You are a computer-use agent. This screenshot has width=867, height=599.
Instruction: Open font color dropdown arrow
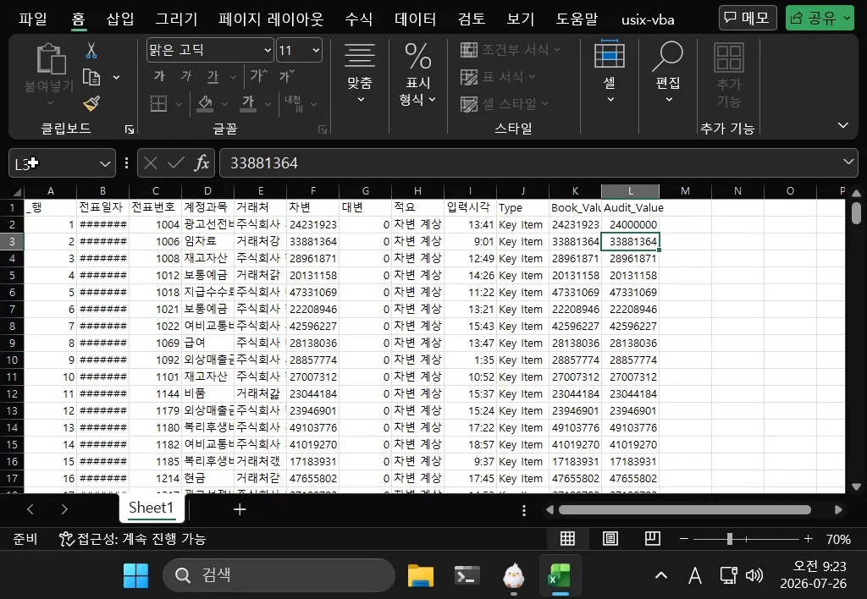(x=268, y=104)
